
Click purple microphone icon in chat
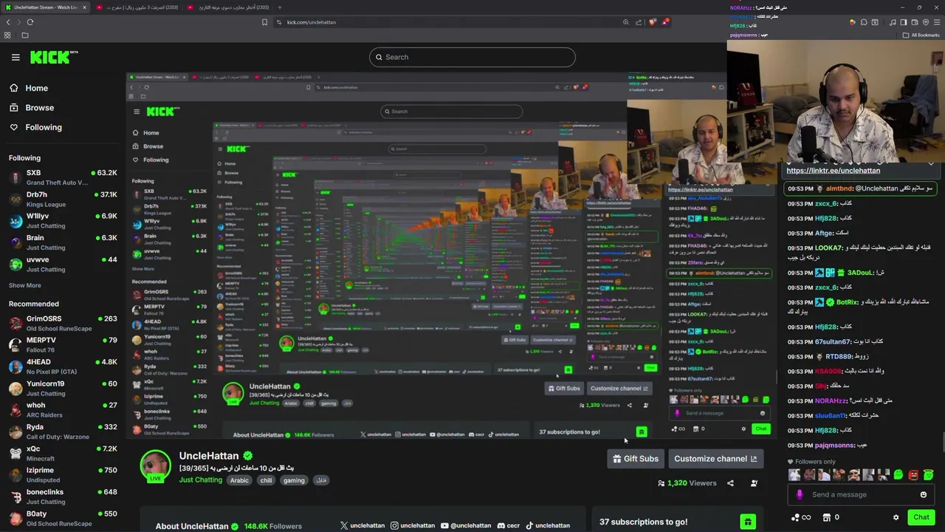pos(799,494)
